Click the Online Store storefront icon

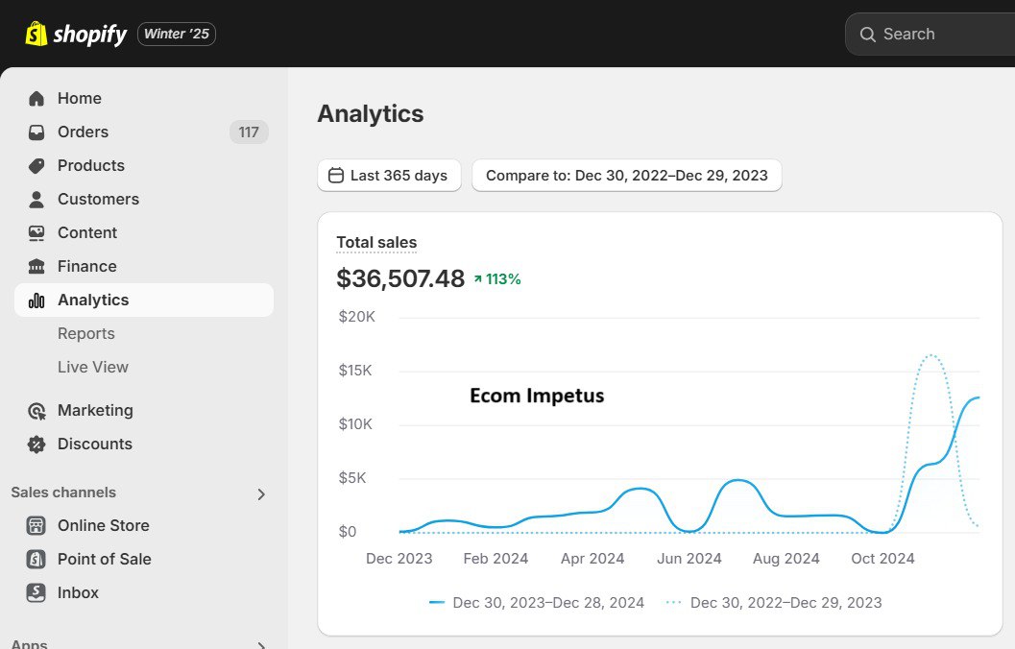(36, 525)
